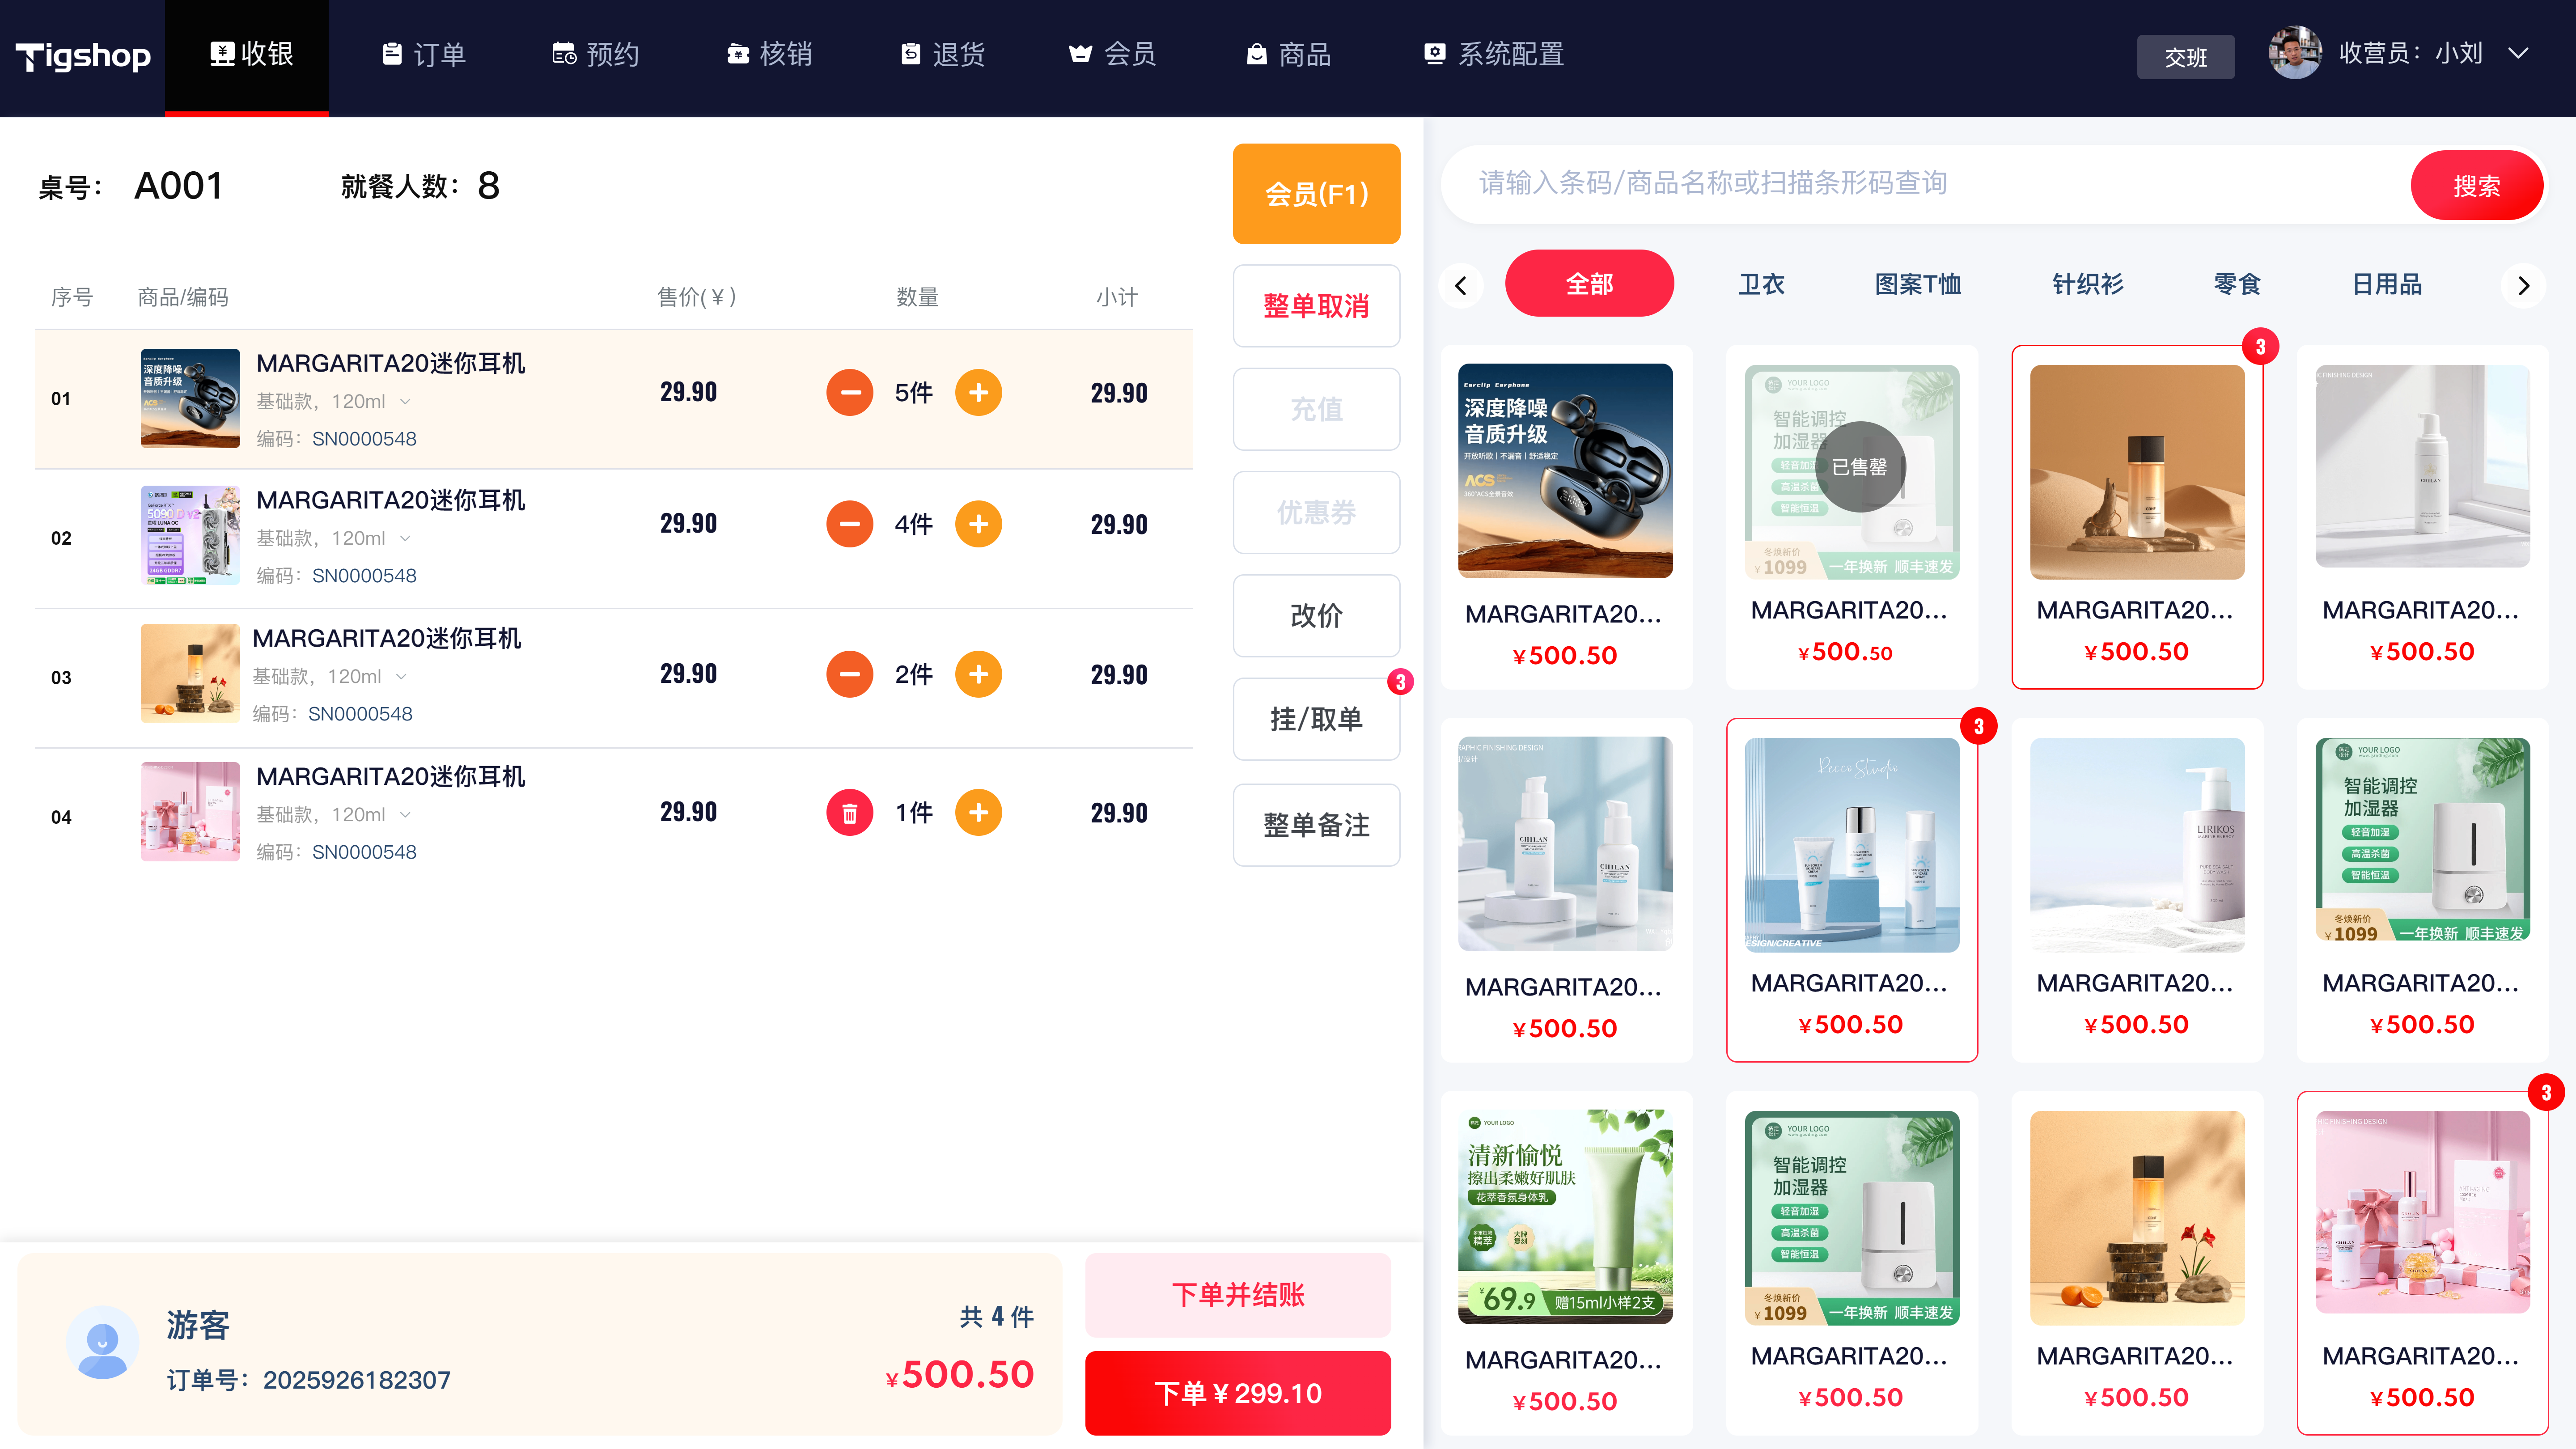Focus the barcode search input field
Viewport: 2576px width, 1449px height.
(1925, 184)
